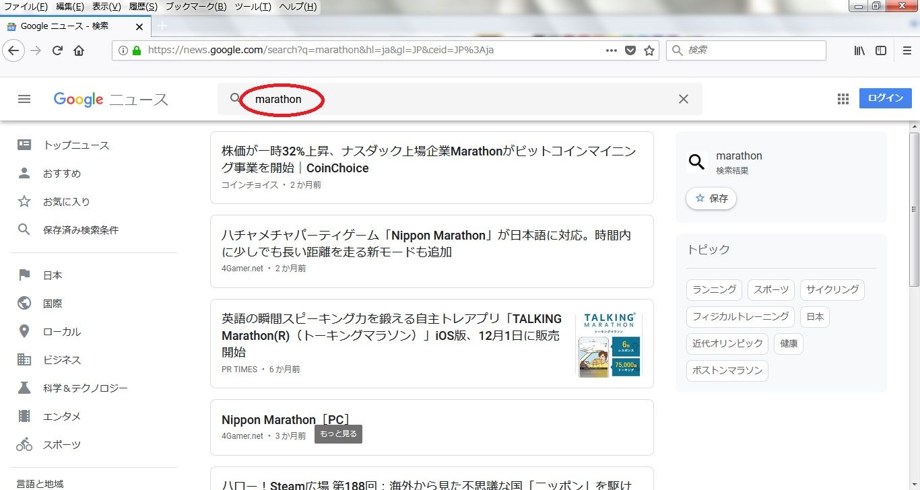Save page to Pocket icon
The width and height of the screenshot is (920, 490).
[x=630, y=50]
